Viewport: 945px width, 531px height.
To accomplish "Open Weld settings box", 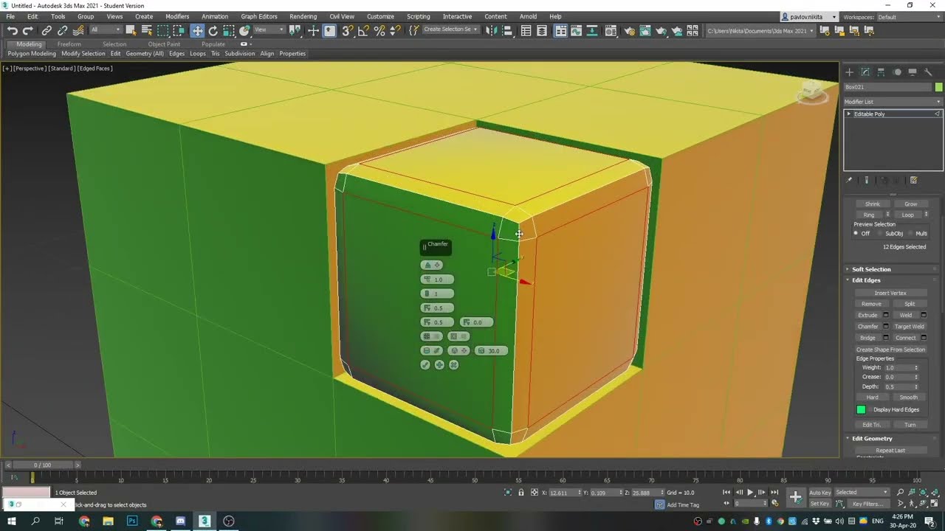I will 924,315.
